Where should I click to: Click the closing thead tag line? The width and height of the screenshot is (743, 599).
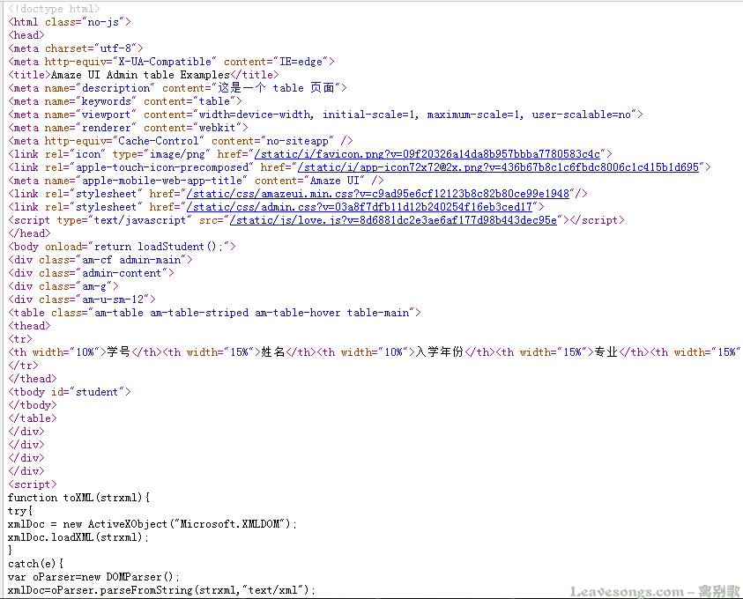[33, 379]
